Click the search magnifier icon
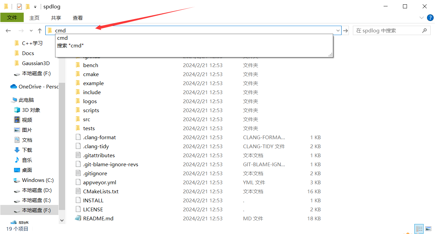The width and height of the screenshot is (435, 234). click(x=424, y=31)
